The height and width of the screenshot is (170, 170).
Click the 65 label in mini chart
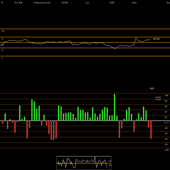(x=110, y=161)
